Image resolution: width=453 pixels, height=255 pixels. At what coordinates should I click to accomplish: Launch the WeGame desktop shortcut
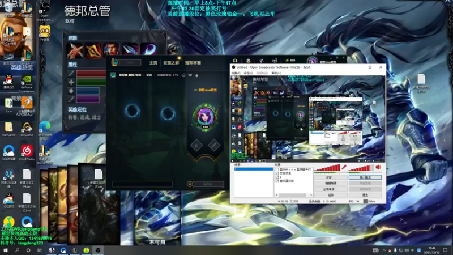click(27, 129)
